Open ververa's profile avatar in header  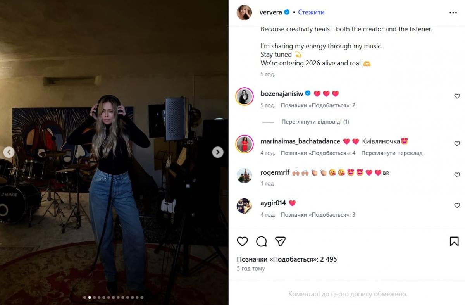click(x=245, y=12)
